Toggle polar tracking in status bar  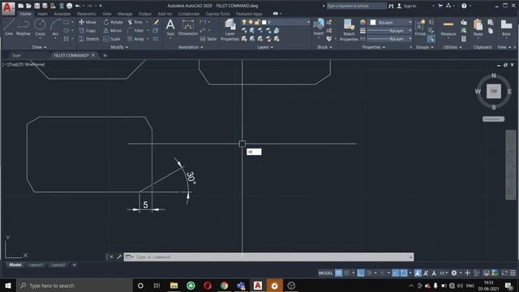[369, 273]
